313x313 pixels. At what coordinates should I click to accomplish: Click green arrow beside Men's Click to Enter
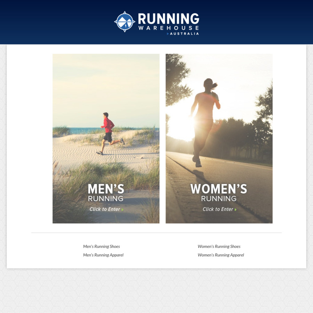(122, 210)
